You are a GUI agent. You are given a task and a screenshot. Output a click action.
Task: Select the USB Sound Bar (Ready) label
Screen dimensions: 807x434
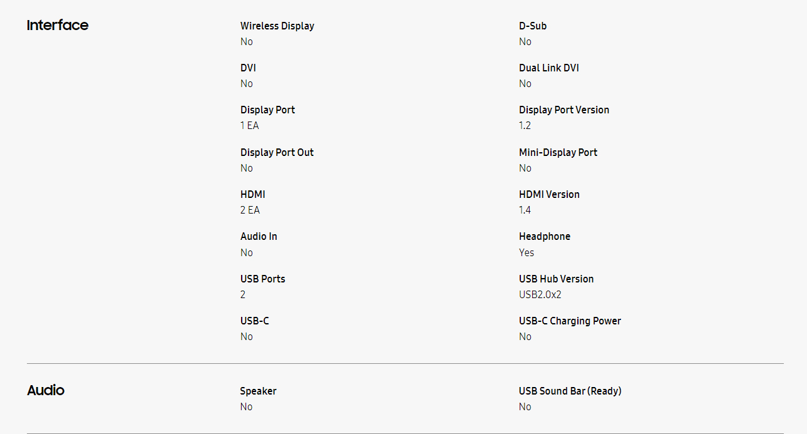click(570, 391)
